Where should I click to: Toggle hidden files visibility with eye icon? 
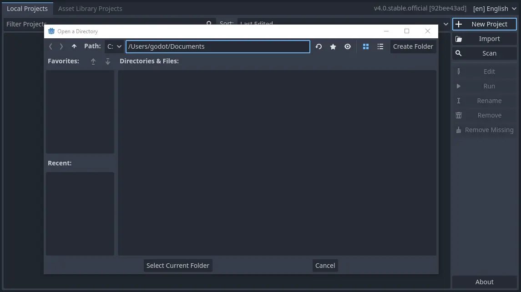point(348,46)
